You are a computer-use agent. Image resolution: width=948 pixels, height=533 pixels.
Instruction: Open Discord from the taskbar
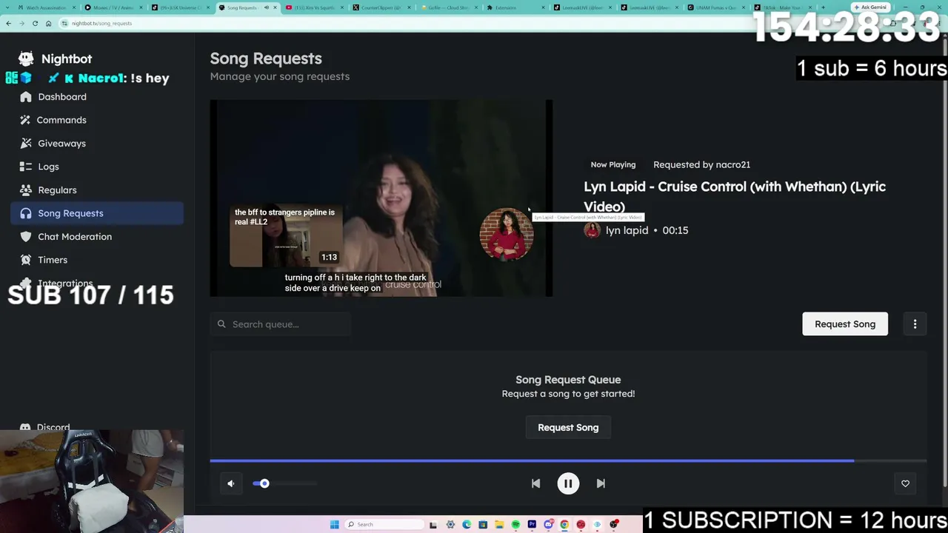pos(548,524)
